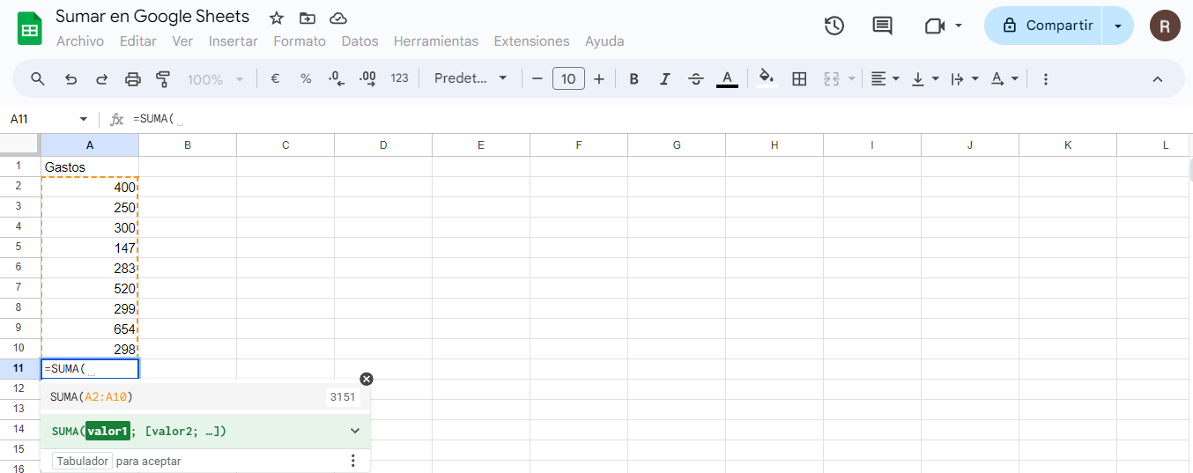Open the Name box dropdown arrow
Screen dimensions: 1193x473
point(84,119)
